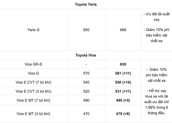Select Vios E MT (7 túi khí) label

[33, 100]
